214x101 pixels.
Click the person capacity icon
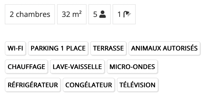102,14
